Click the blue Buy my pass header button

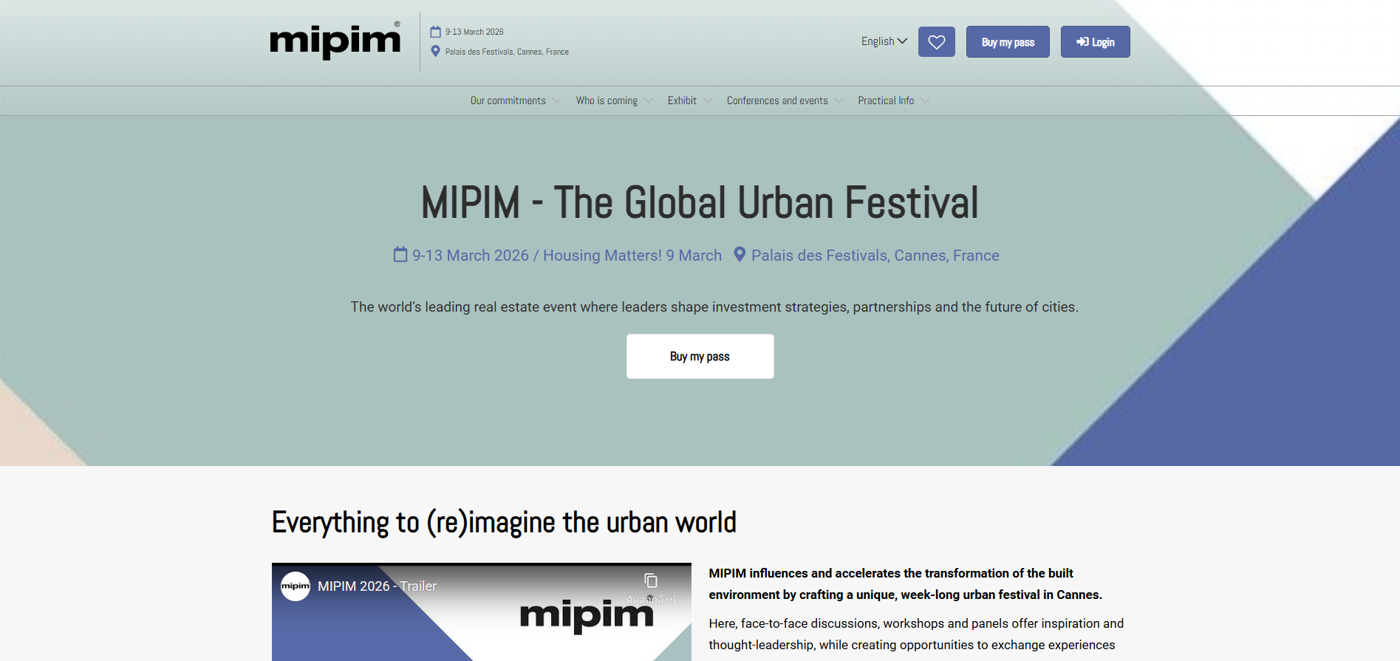1008,42
